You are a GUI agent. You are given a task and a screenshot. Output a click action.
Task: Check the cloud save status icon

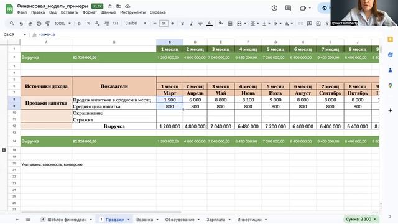pos(127,6)
